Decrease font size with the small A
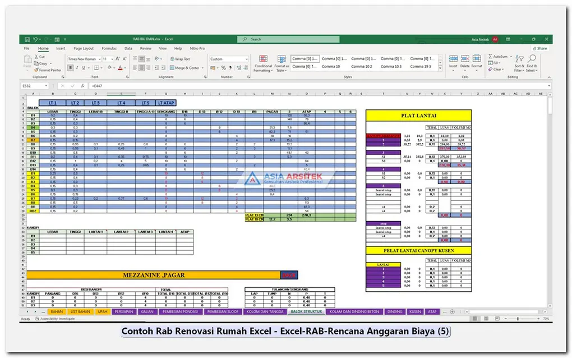This screenshot has width=572, height=358. pyautogui.click(x=124, y=59)
